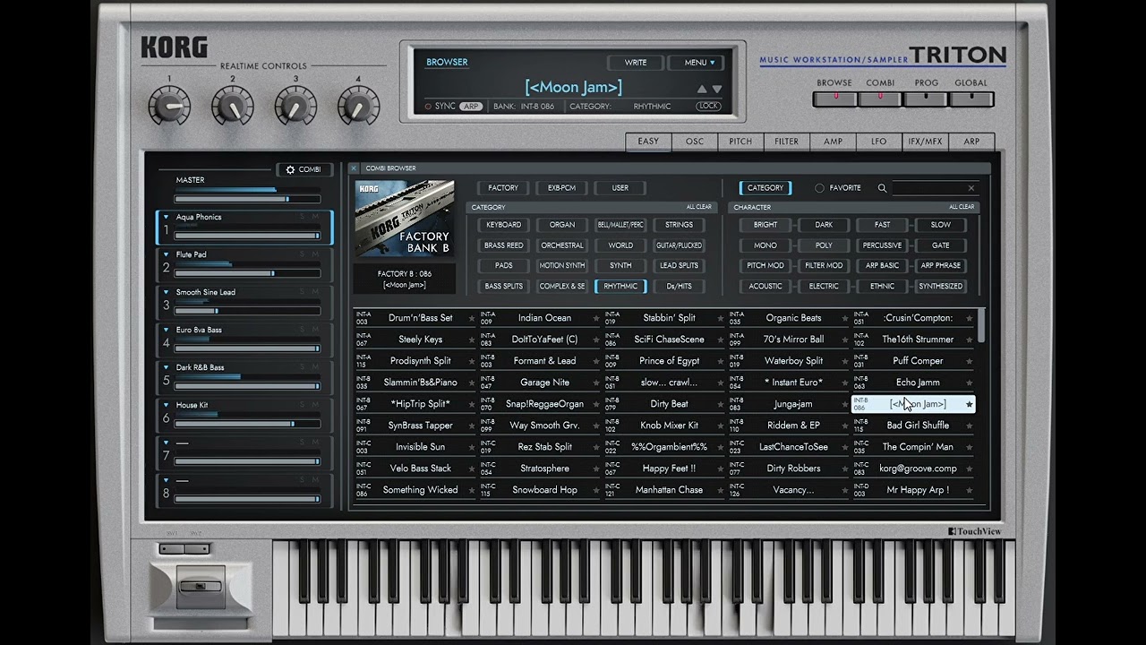Open COMBI settings gear button

point(304,169)
